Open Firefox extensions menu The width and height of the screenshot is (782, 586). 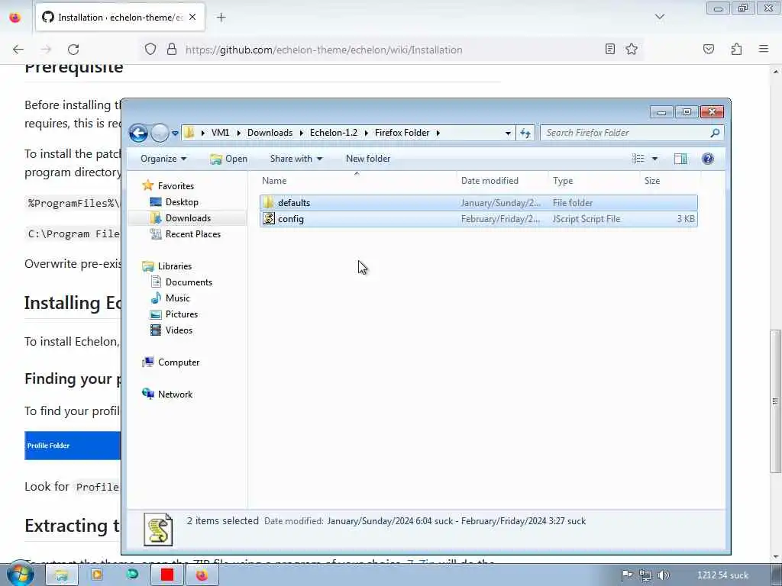[x=736, y=49]
